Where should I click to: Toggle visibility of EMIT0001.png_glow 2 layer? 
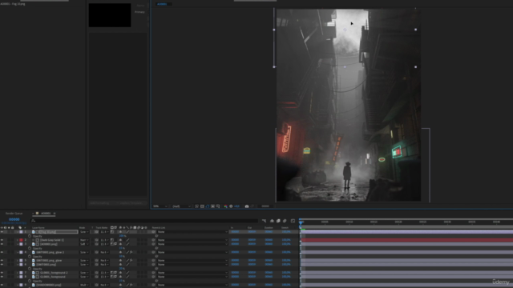2,253
